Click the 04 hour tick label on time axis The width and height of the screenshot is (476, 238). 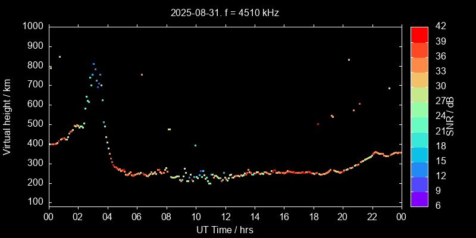tap(107, 217)
